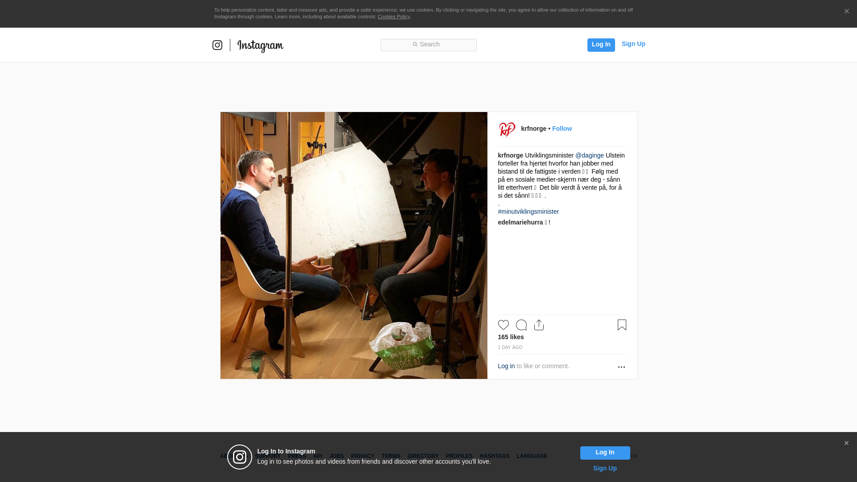This screenshot has width=857, height=482.
Task: Open the TERMS footer link
Action: pyautogui.click(x=391, y=456)
